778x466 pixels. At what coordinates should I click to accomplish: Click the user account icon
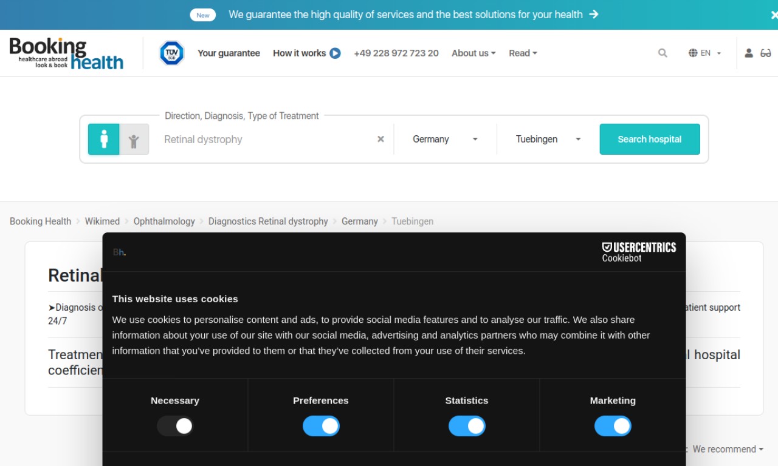pyautogui.click(x=749, y=53)
